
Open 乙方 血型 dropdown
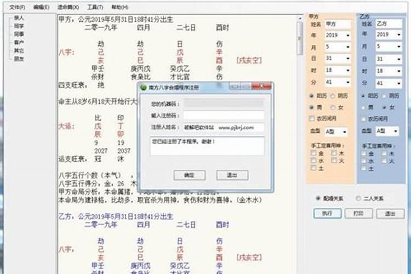point(395,131)
